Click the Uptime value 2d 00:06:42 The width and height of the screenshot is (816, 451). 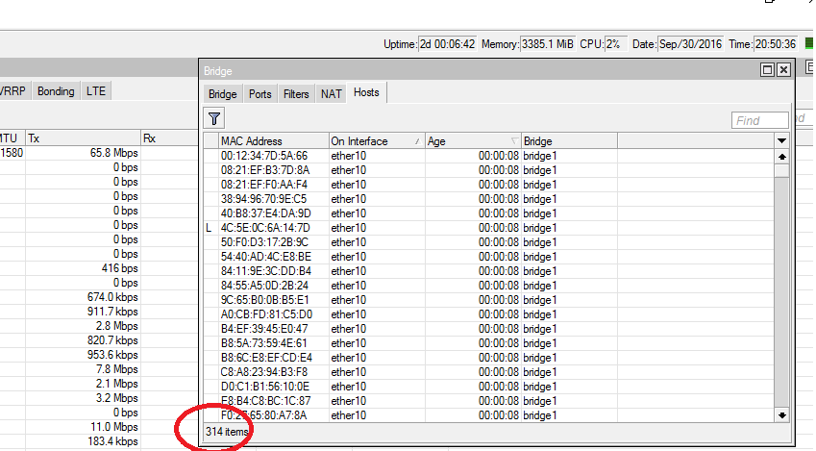tap(448, 44)
